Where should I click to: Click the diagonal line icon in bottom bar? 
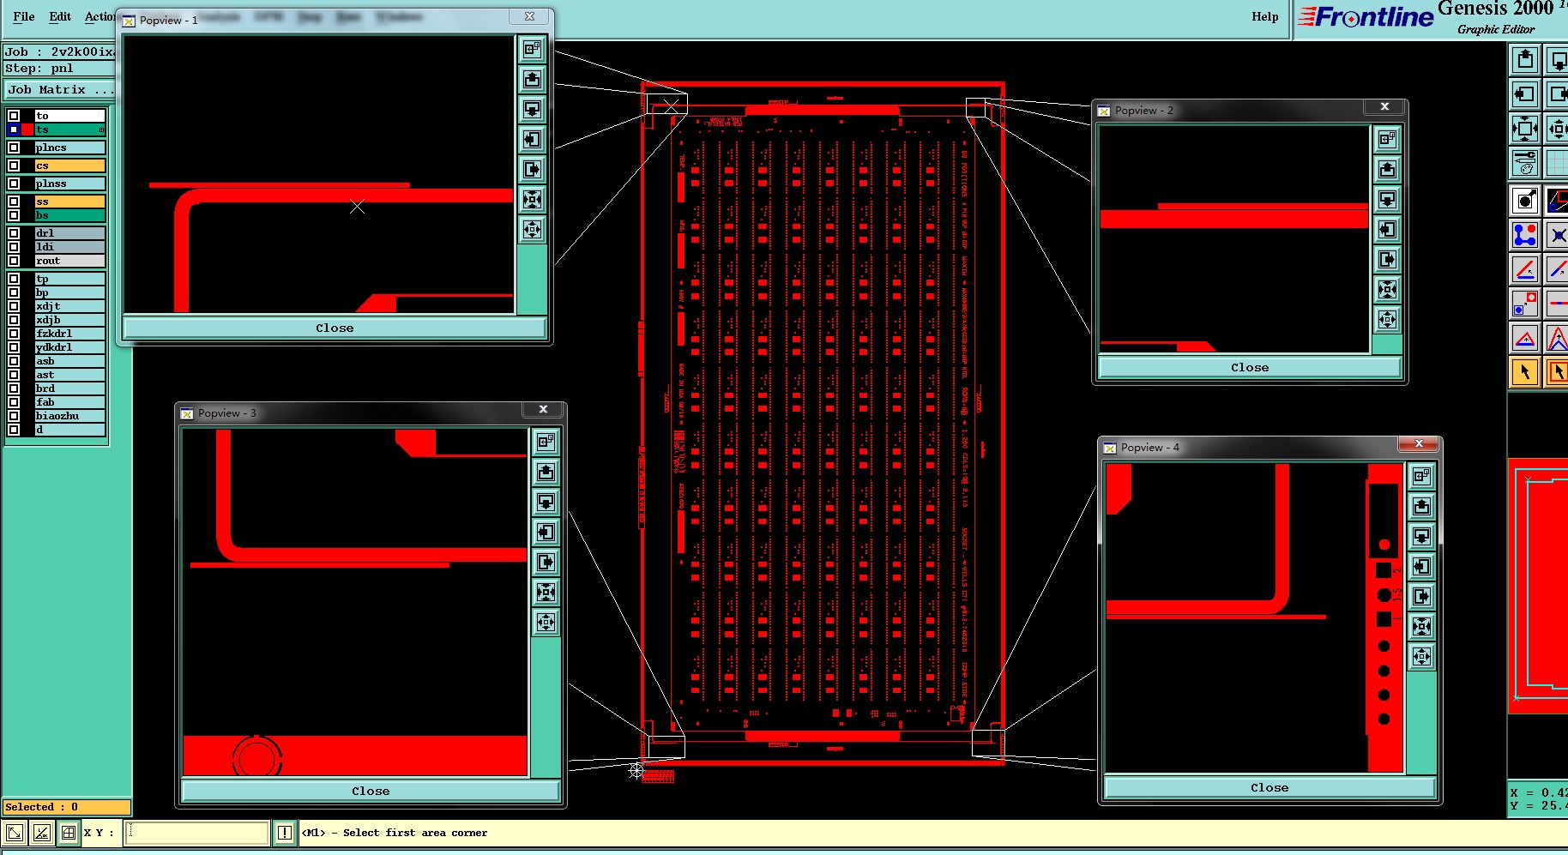41,833
